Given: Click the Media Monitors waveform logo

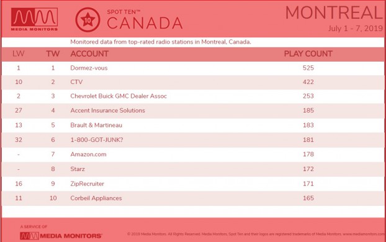Looking at the screenshot, I should [35, 19].
